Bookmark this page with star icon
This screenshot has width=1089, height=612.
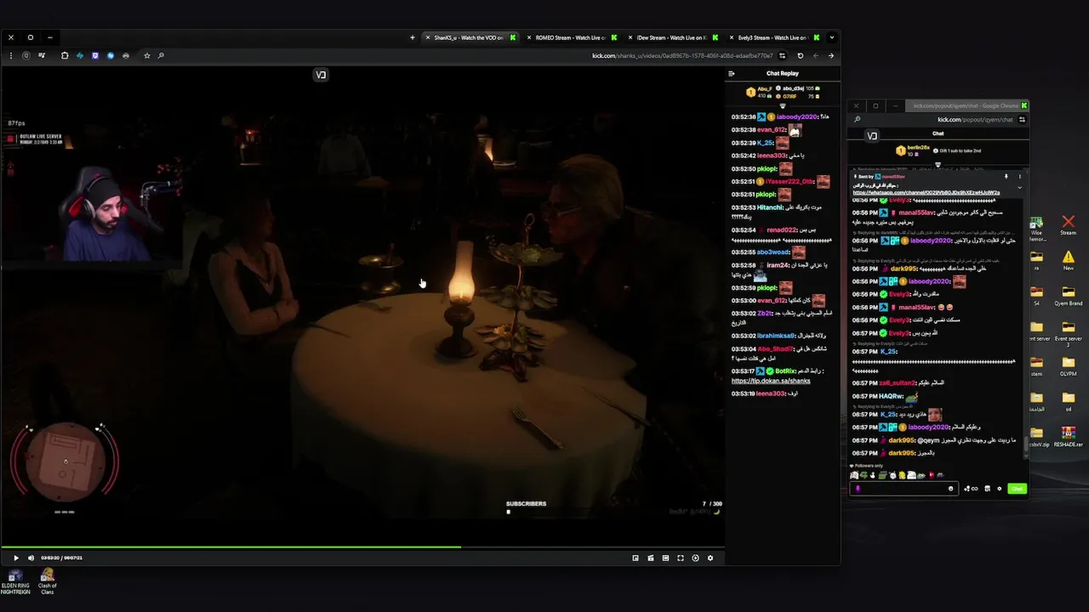point(146,55)
